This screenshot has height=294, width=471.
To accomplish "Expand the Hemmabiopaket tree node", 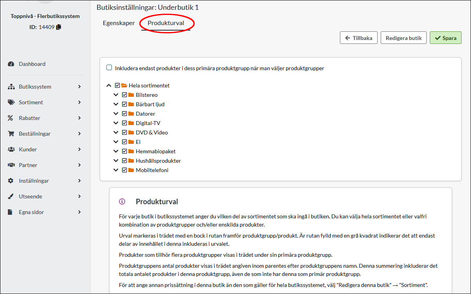I will (x=116, y=151).
